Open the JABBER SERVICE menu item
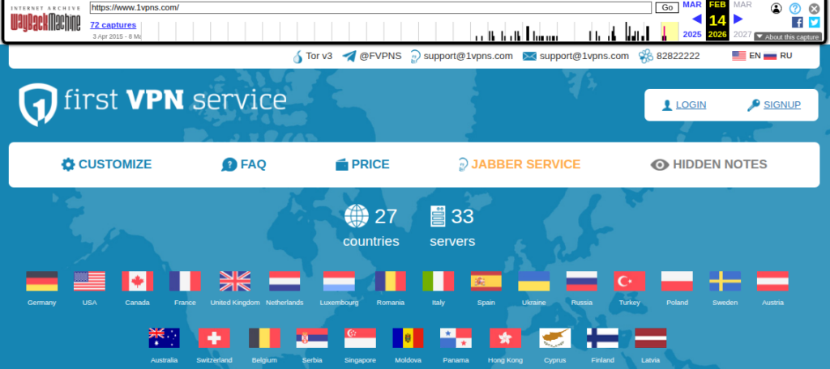Screen dimensions: 830x369 (x=520, y=164)
